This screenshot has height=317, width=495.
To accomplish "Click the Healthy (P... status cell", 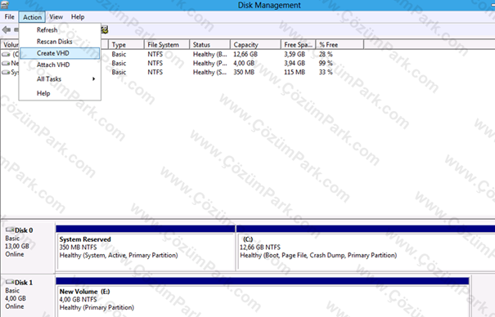I will pyautogui.click(x=210, y=64).
